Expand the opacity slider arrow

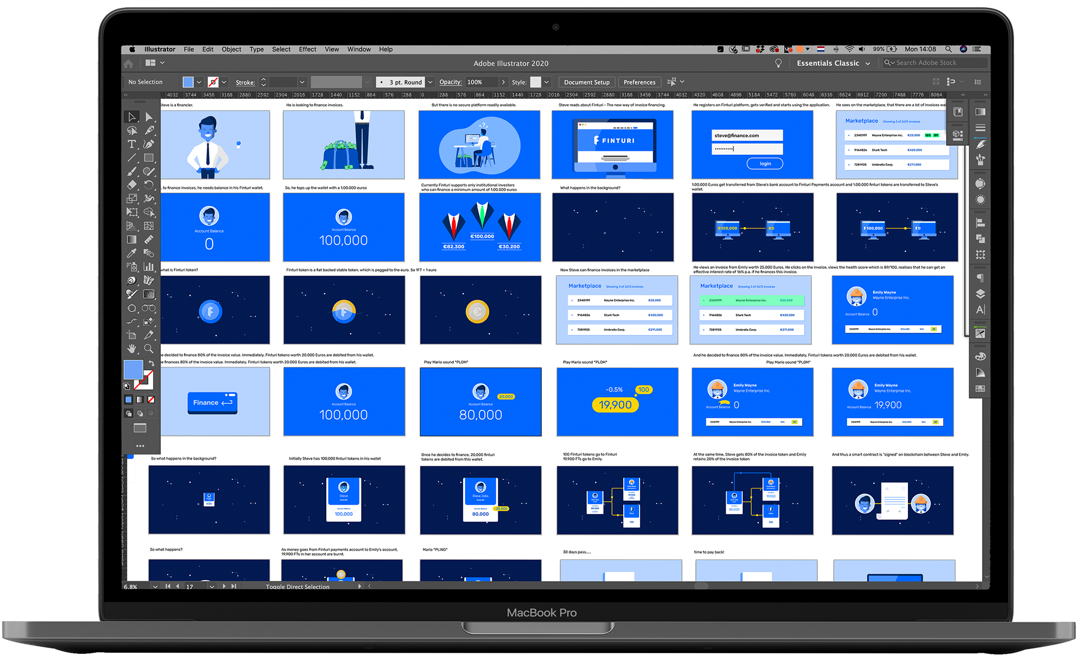click(503, 82)
